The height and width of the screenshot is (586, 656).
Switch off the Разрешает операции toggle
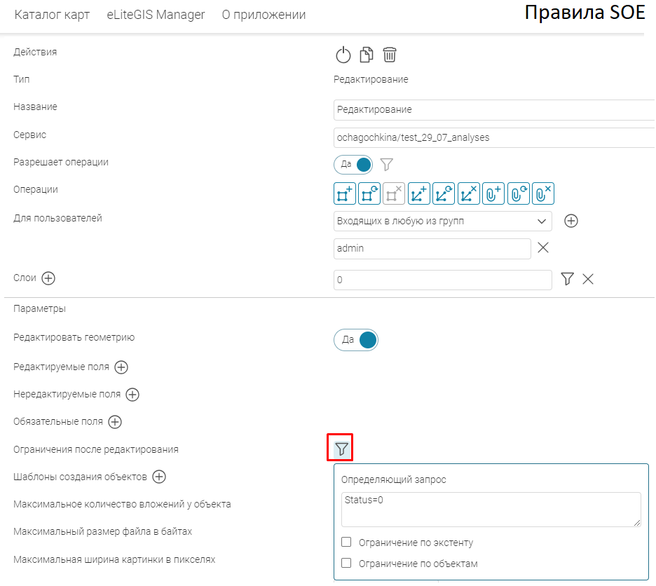(x=354, y=164)
